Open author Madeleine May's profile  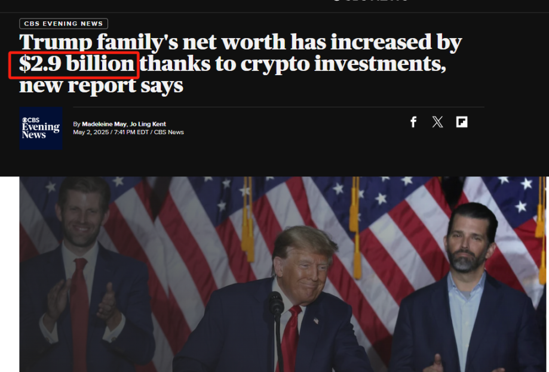point(104,124)
